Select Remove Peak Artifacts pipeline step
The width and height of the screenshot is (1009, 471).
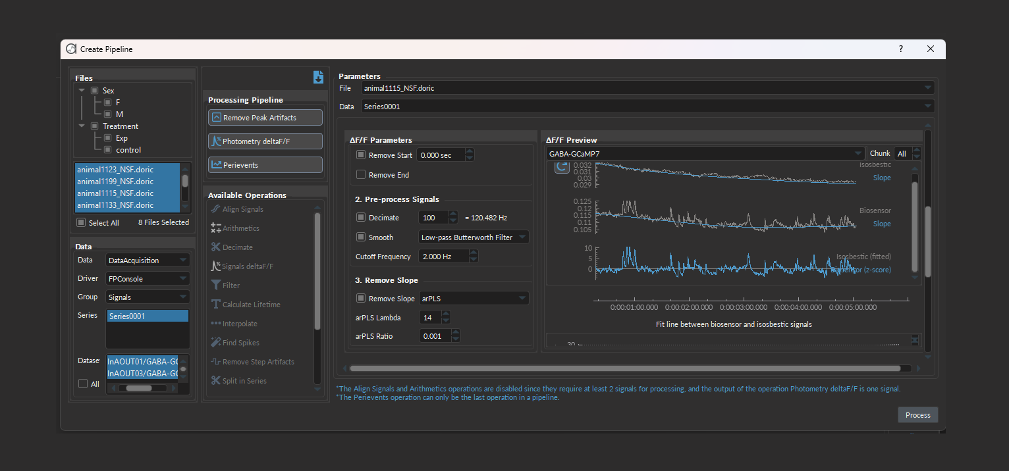pos(265,118)
